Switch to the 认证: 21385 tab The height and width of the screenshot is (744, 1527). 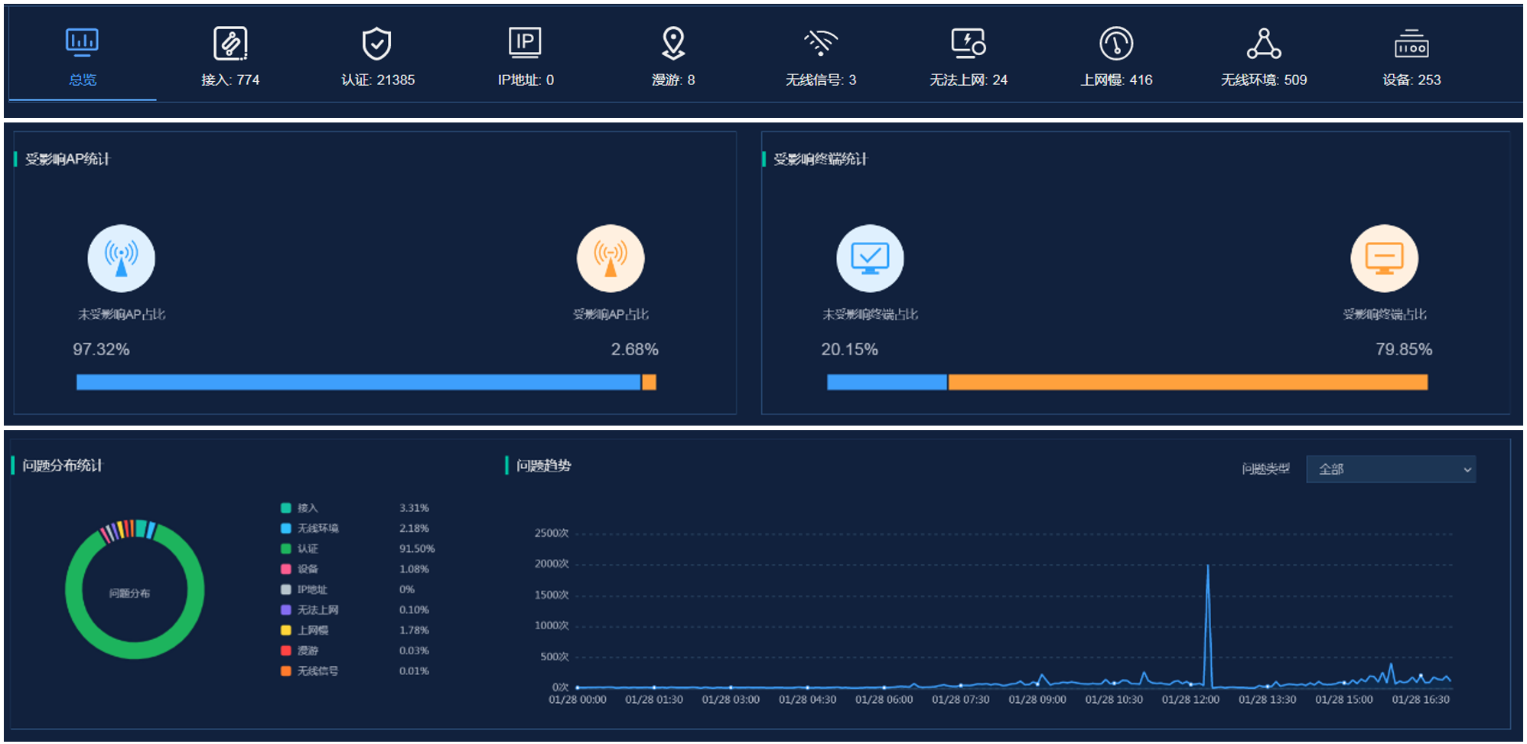pos(378,80)
